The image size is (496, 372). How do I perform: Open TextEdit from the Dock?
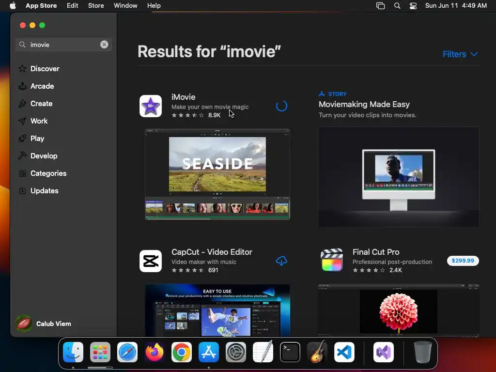tap(263, 352)
